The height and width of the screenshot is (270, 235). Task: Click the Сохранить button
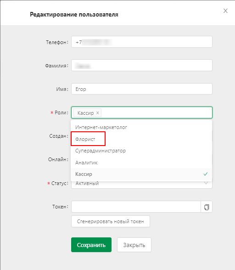91,245
